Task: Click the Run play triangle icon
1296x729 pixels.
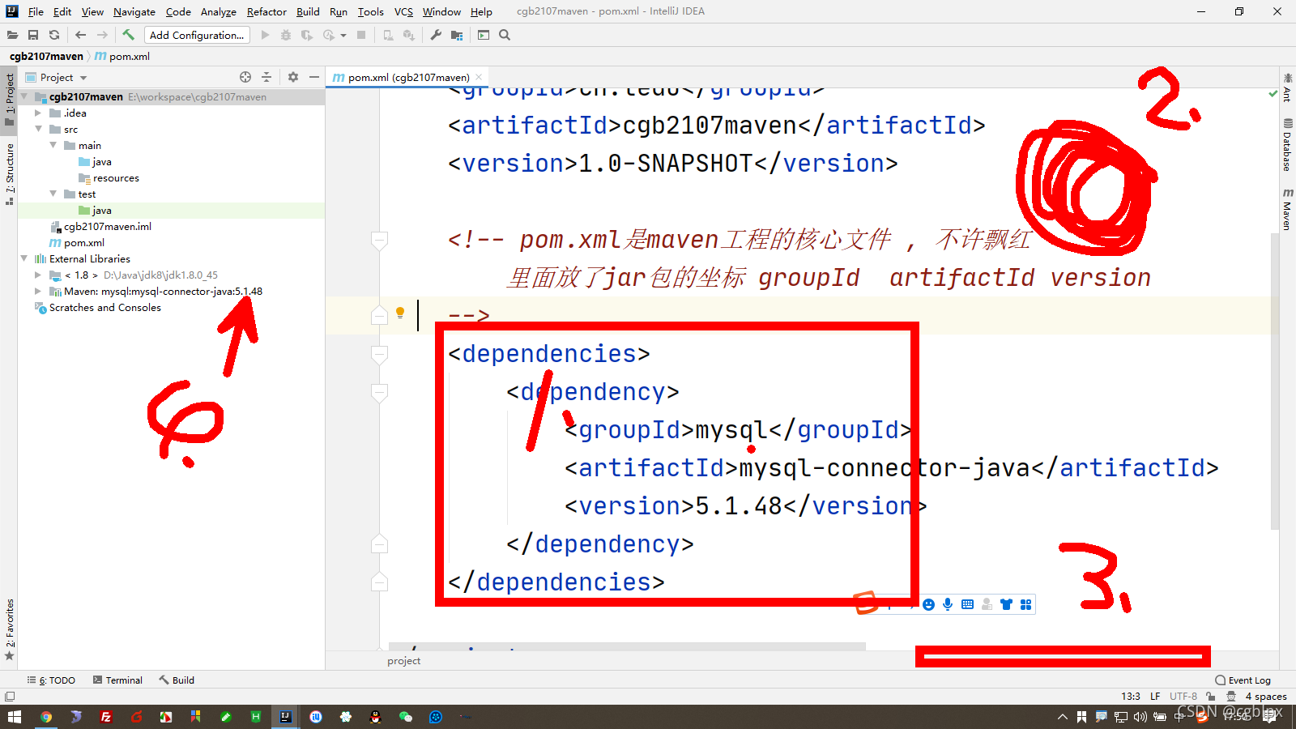Action: [x=265, y=35]
